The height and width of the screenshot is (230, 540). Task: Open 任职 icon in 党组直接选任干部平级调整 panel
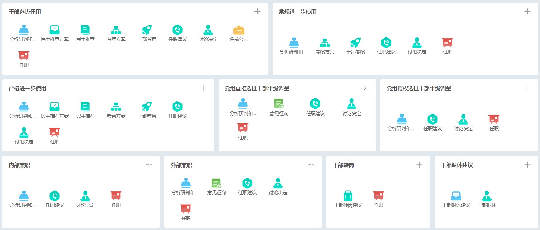click(x=243, y=128)
